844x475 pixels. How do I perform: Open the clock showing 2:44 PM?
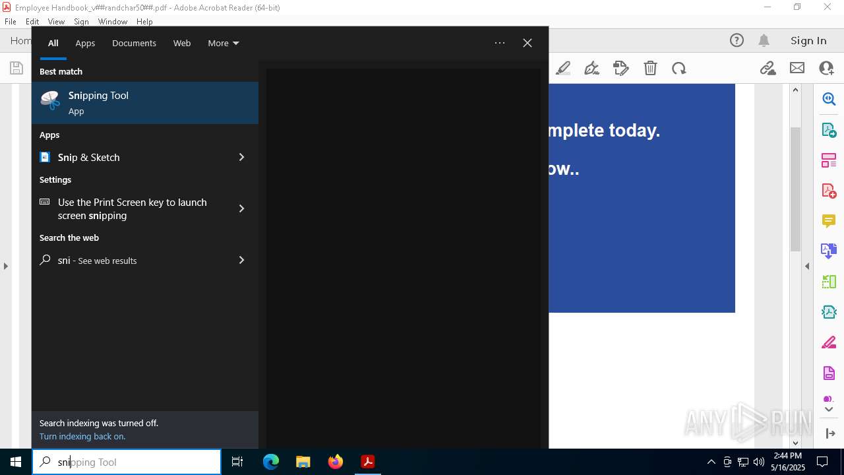pyautogui.click(x=789, y=462)
